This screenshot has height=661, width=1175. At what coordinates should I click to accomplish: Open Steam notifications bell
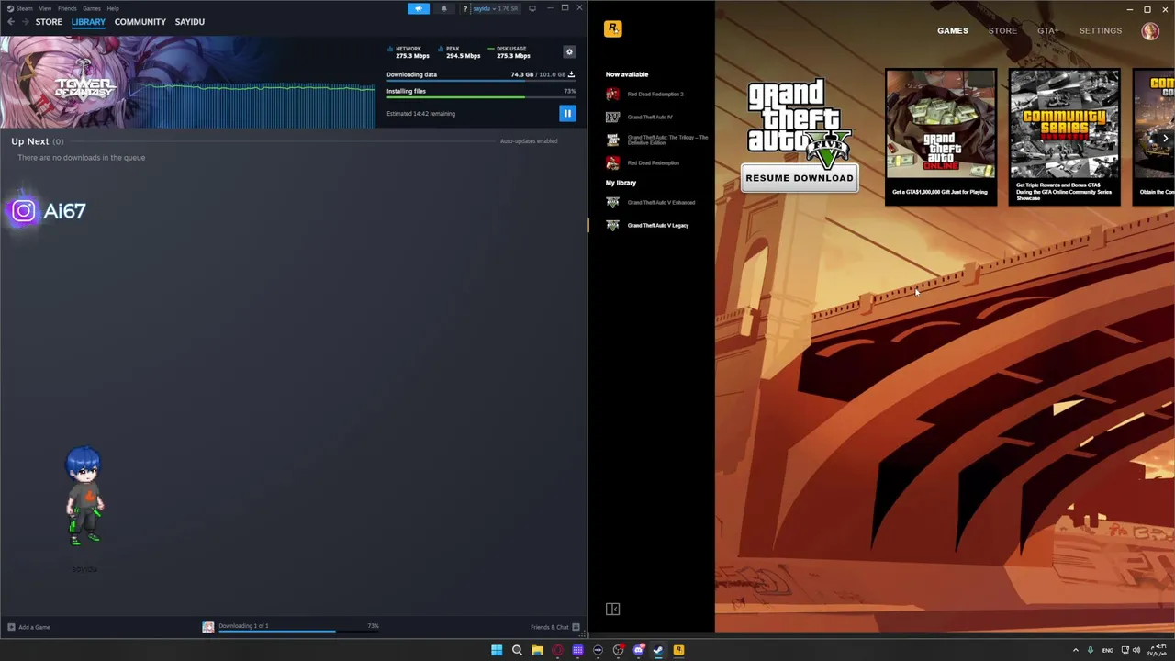(x=444, y=8)
